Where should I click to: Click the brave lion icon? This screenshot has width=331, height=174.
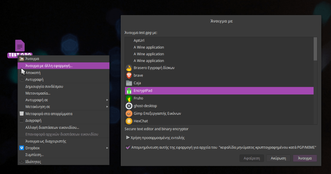[x=129, y=75]
